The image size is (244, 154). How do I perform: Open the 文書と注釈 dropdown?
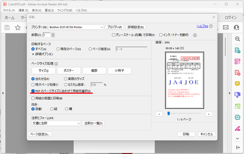click(56, 123)
